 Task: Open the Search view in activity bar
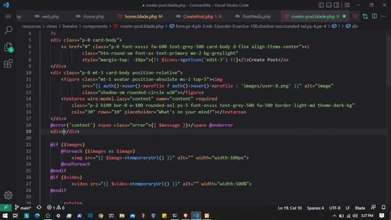coord(8,30)
